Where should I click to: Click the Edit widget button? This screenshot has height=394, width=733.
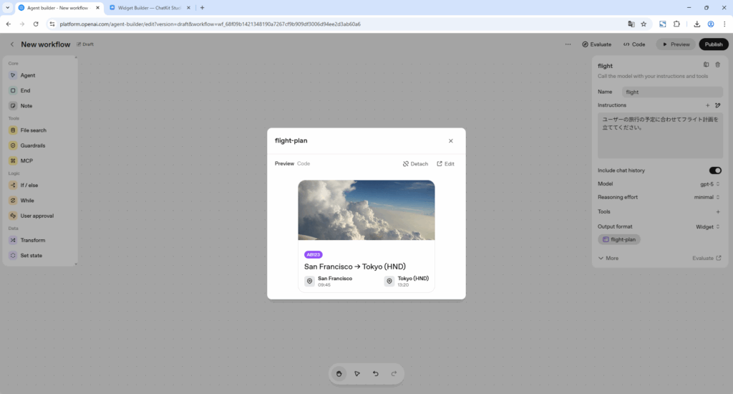click(x=445, y=164)
